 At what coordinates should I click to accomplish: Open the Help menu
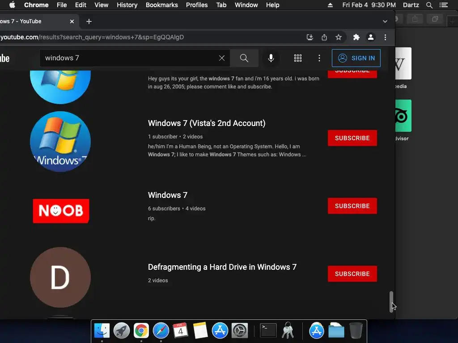tap(272, 5)
